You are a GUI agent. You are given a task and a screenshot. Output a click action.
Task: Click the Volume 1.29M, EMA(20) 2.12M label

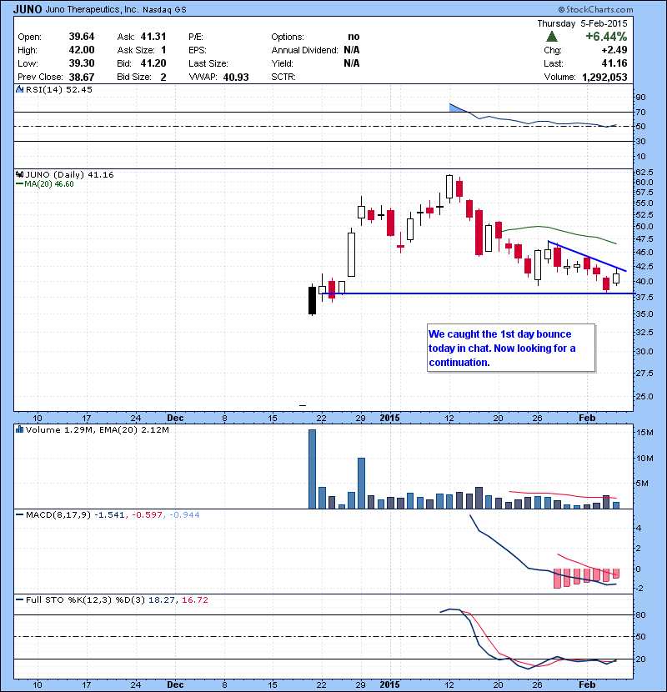click(97, 429)
